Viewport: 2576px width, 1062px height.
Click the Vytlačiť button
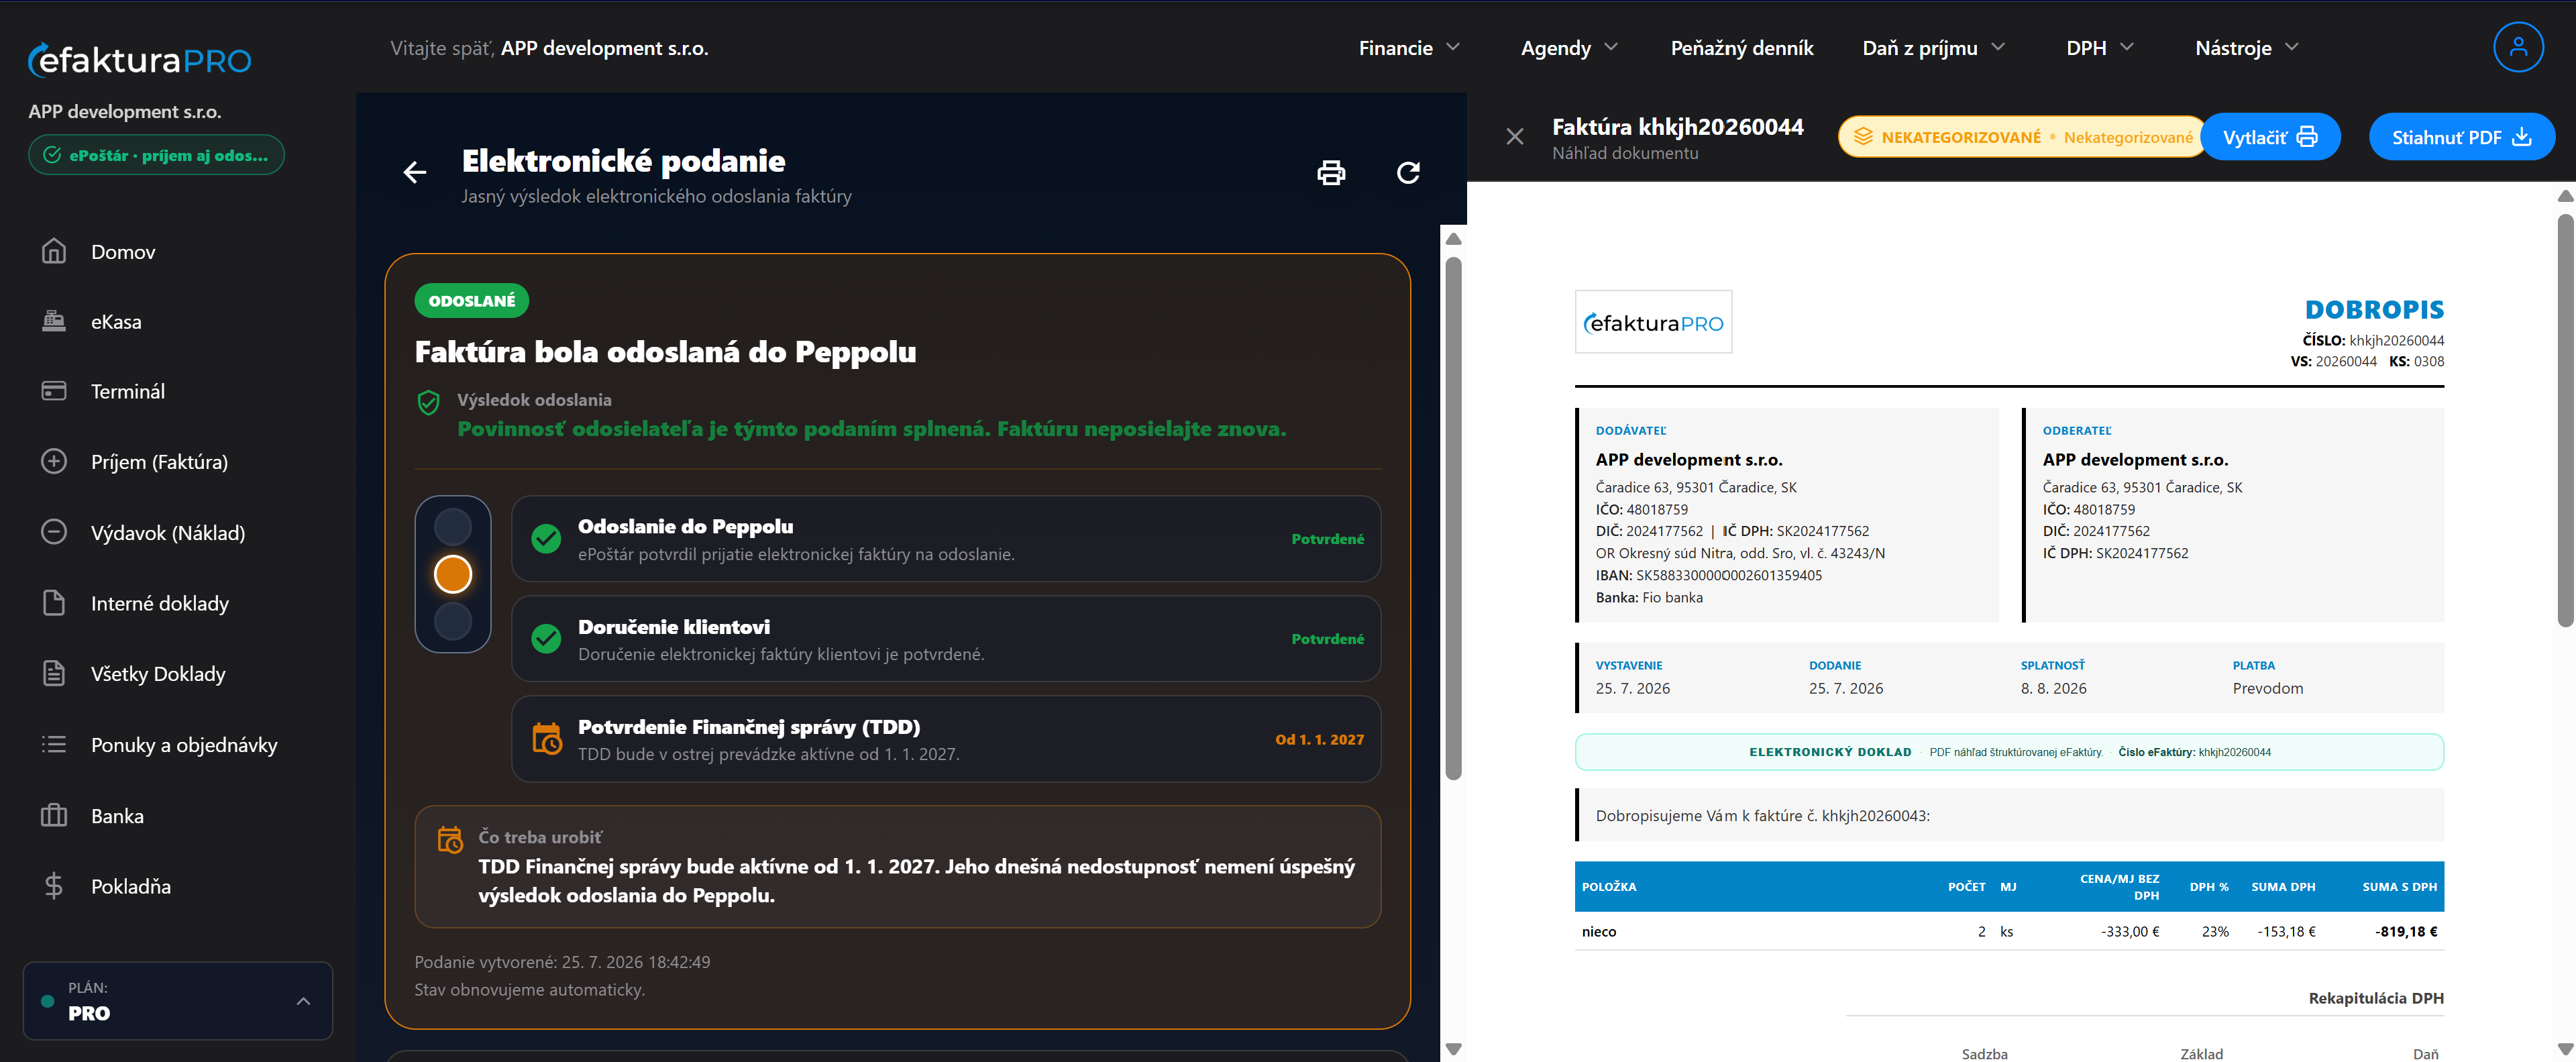tap(2270, 137)
